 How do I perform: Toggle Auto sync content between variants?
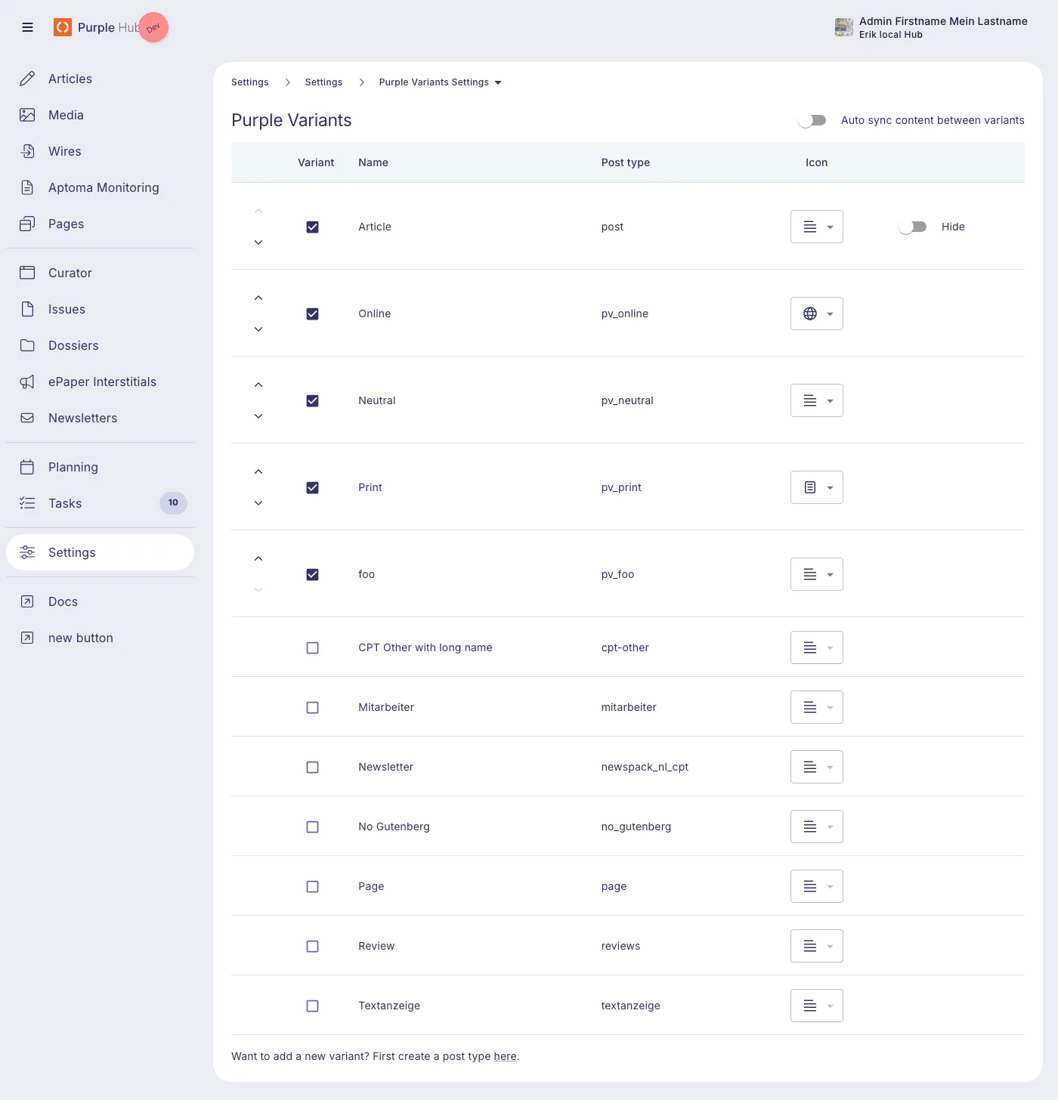click(x=812, y=120)
